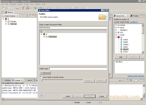
Task: Open the File menu
Action: (2, 4)
